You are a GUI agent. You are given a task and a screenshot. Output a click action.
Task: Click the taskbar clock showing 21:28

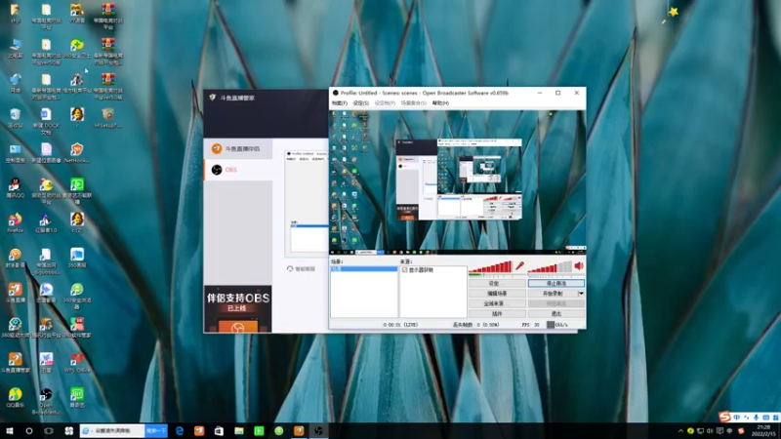[x=763, y=431]
